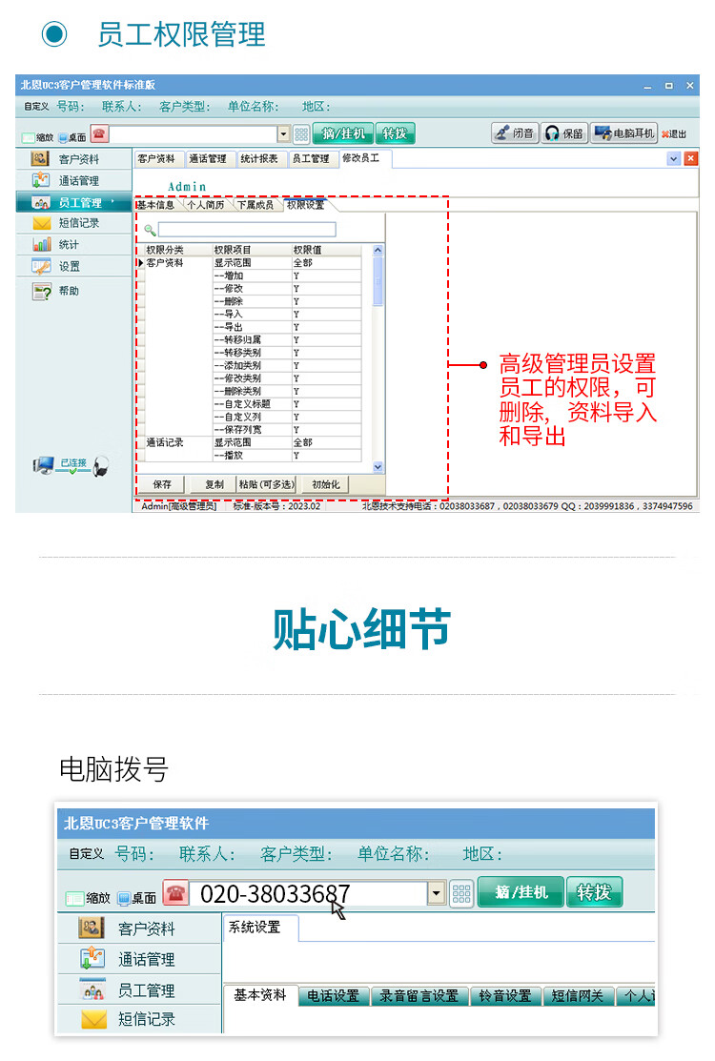The height and width of the screenshot is (1061, 715).
Task: Mute the call with 闭音 button
Action: tap(514, 133)
